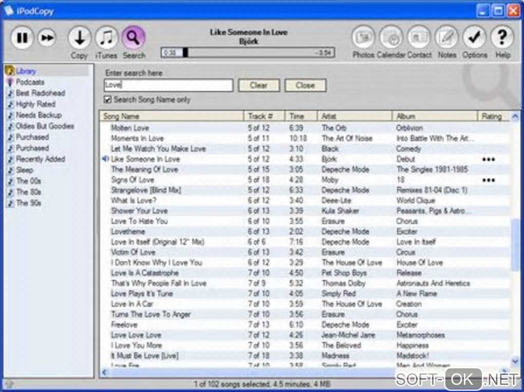Open the Contact tool
Viewport: 524px width, 392px height.
(419, 37)
